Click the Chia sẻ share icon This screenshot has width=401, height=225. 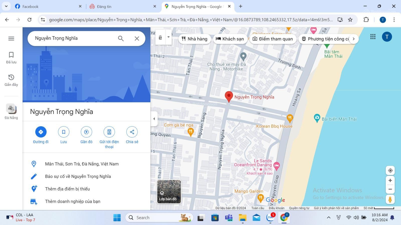(x=132, y=132)
